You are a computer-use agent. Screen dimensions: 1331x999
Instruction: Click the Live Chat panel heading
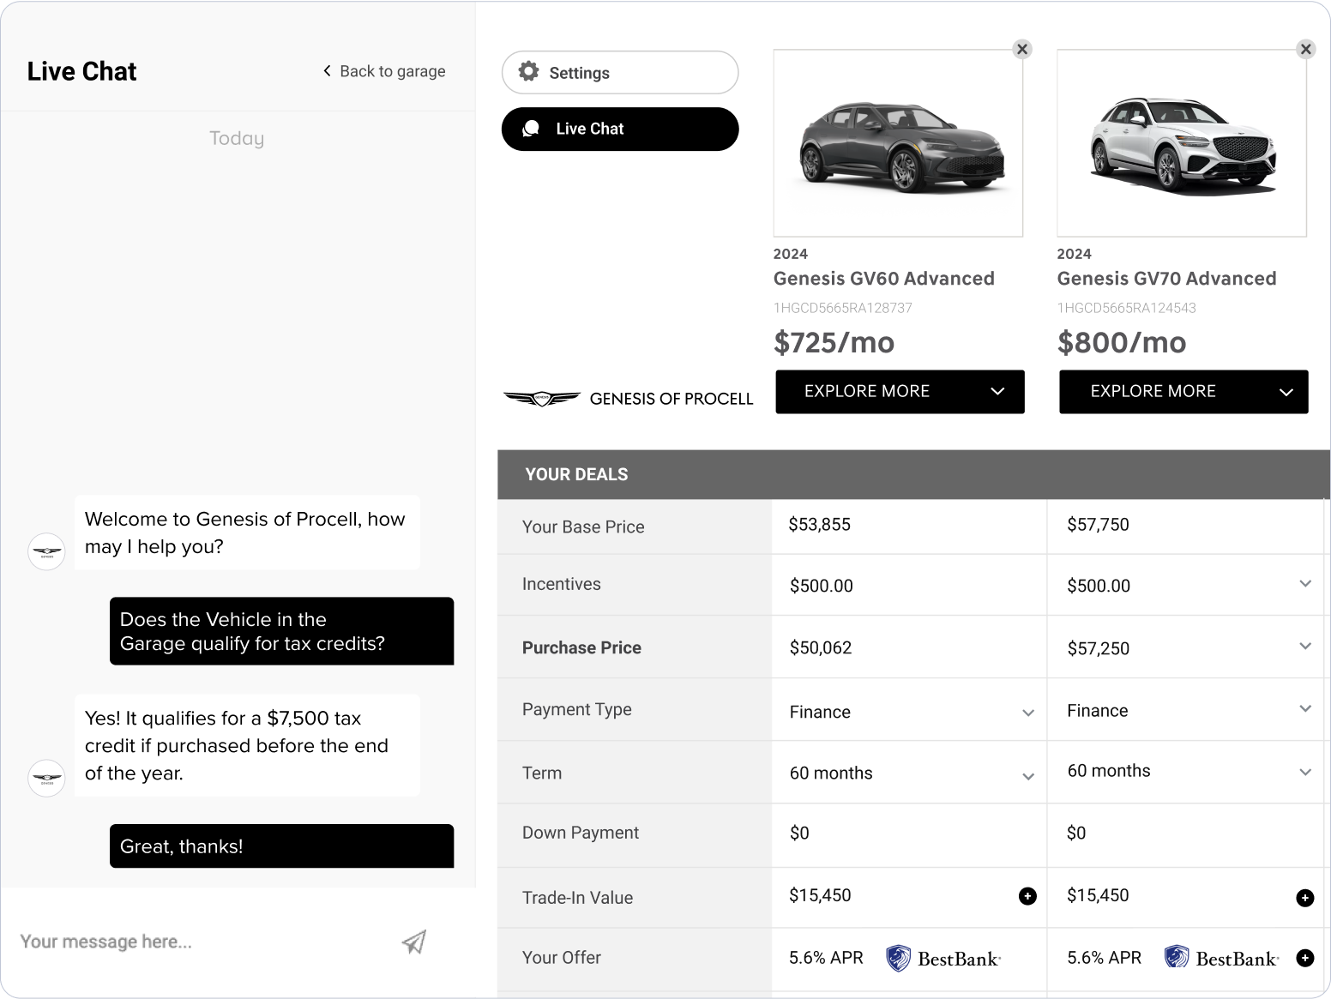tap(81, 71)
